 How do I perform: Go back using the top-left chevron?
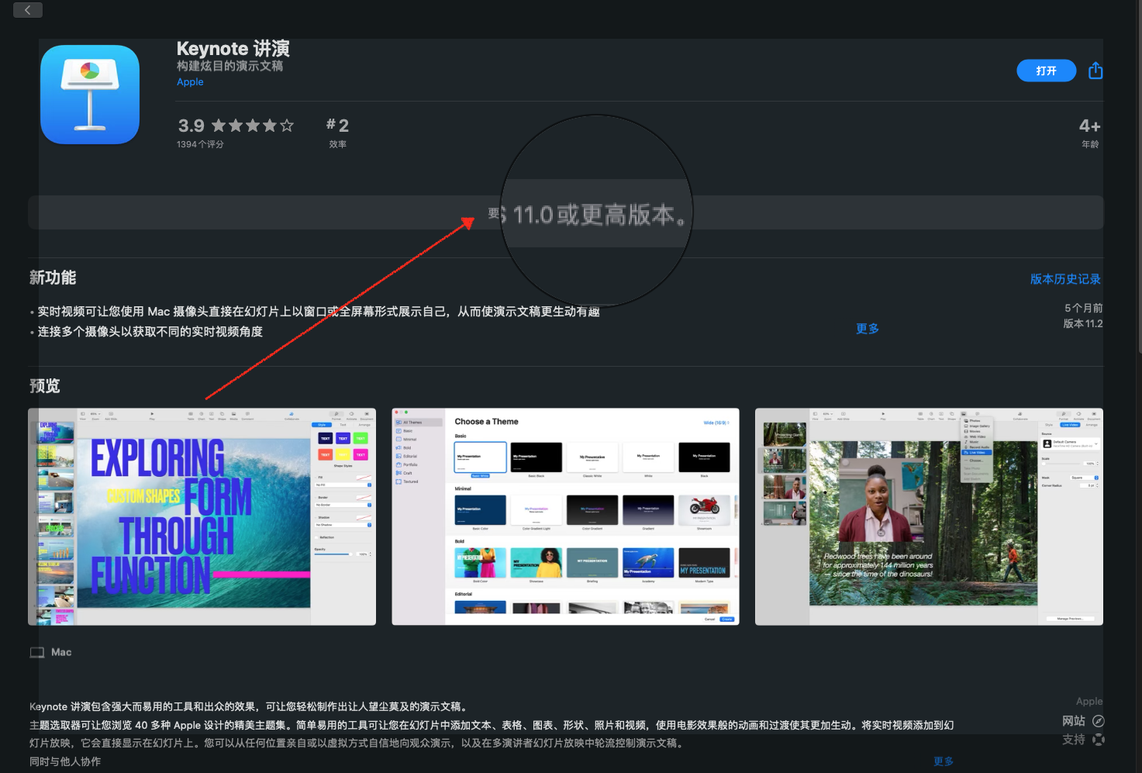pyautogui.click(x=28, y=10)
